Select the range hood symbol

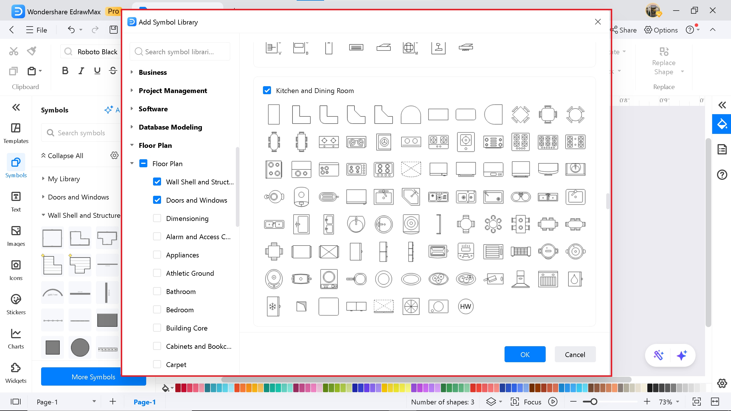pyautogui.click(x=521, y=279)
